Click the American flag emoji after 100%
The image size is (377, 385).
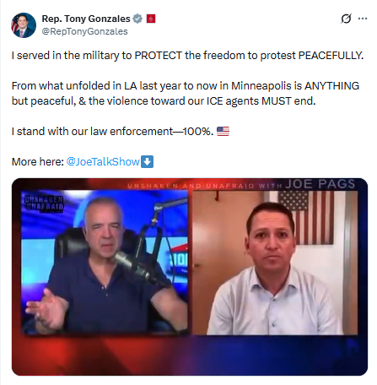click(x=223, y=132)
